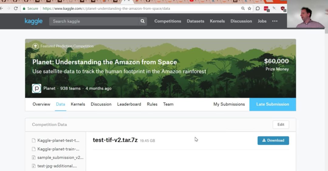Click the competition title Planet: Understanding the Amazon from Space

click(104, 62)
